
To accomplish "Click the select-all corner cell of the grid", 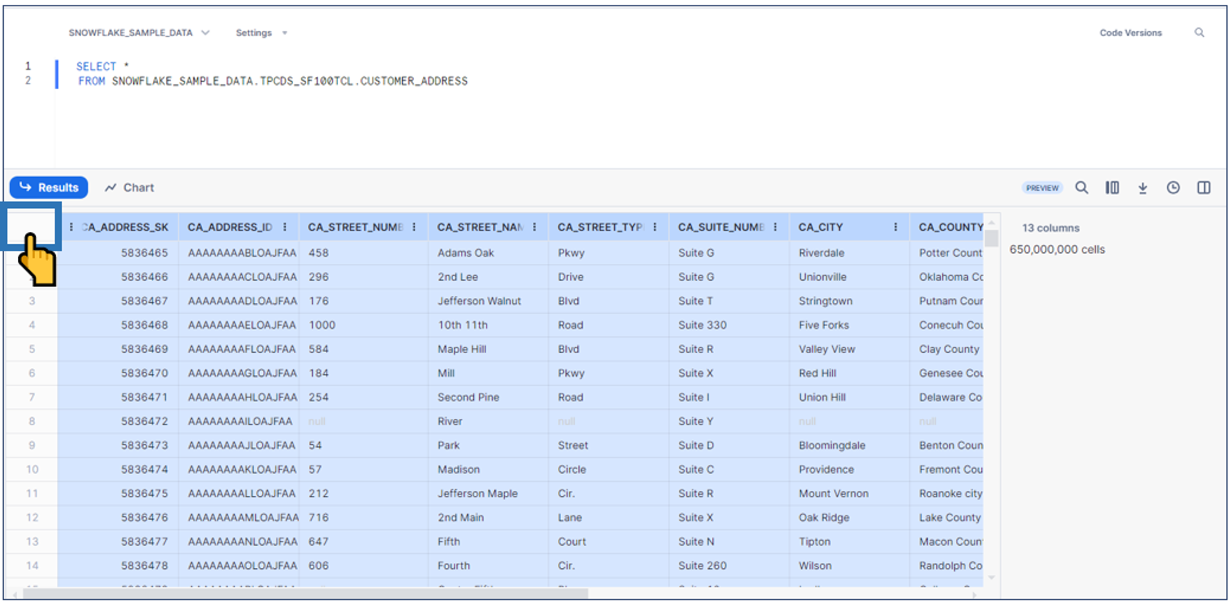I will (31, 226).
